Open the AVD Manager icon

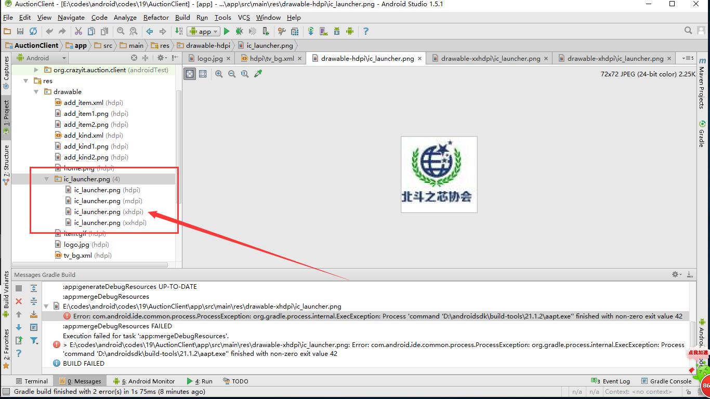324,31
